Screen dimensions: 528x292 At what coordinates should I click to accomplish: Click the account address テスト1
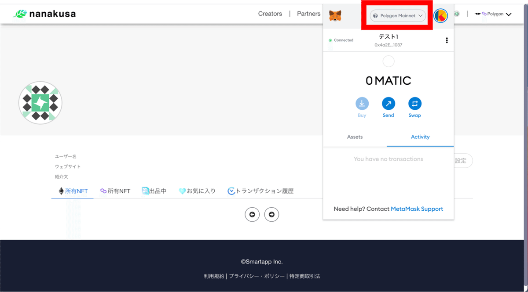pos(389,36)
